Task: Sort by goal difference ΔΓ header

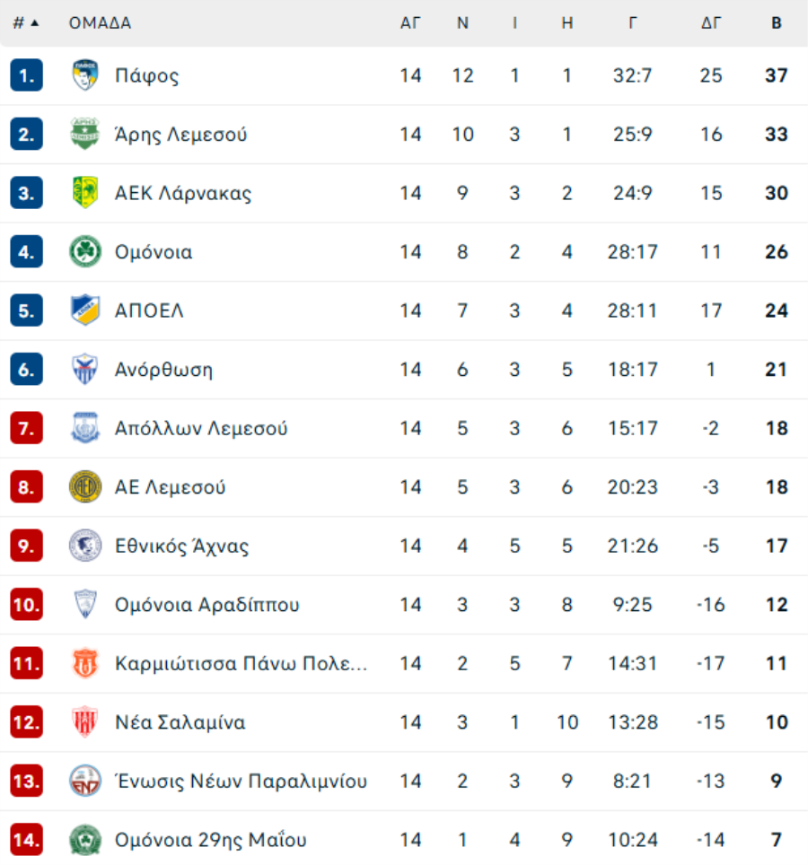Action: click(711, 23)
